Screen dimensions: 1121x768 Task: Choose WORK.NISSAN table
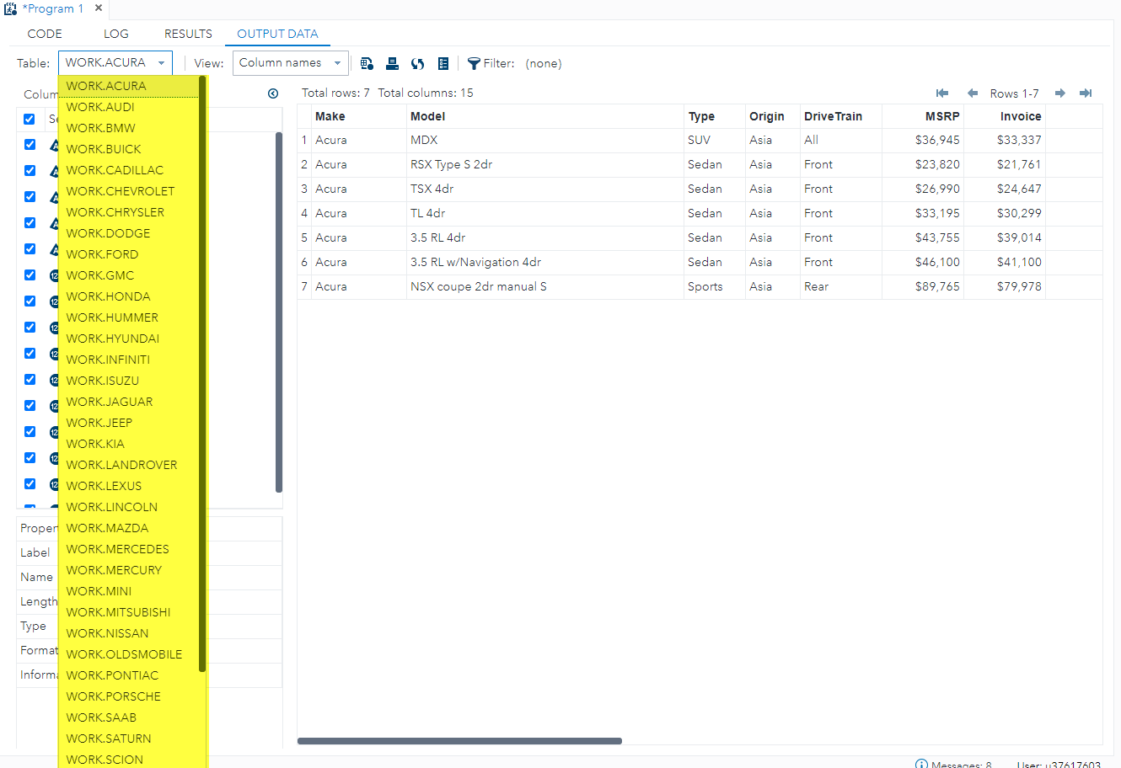pos(129,633)
